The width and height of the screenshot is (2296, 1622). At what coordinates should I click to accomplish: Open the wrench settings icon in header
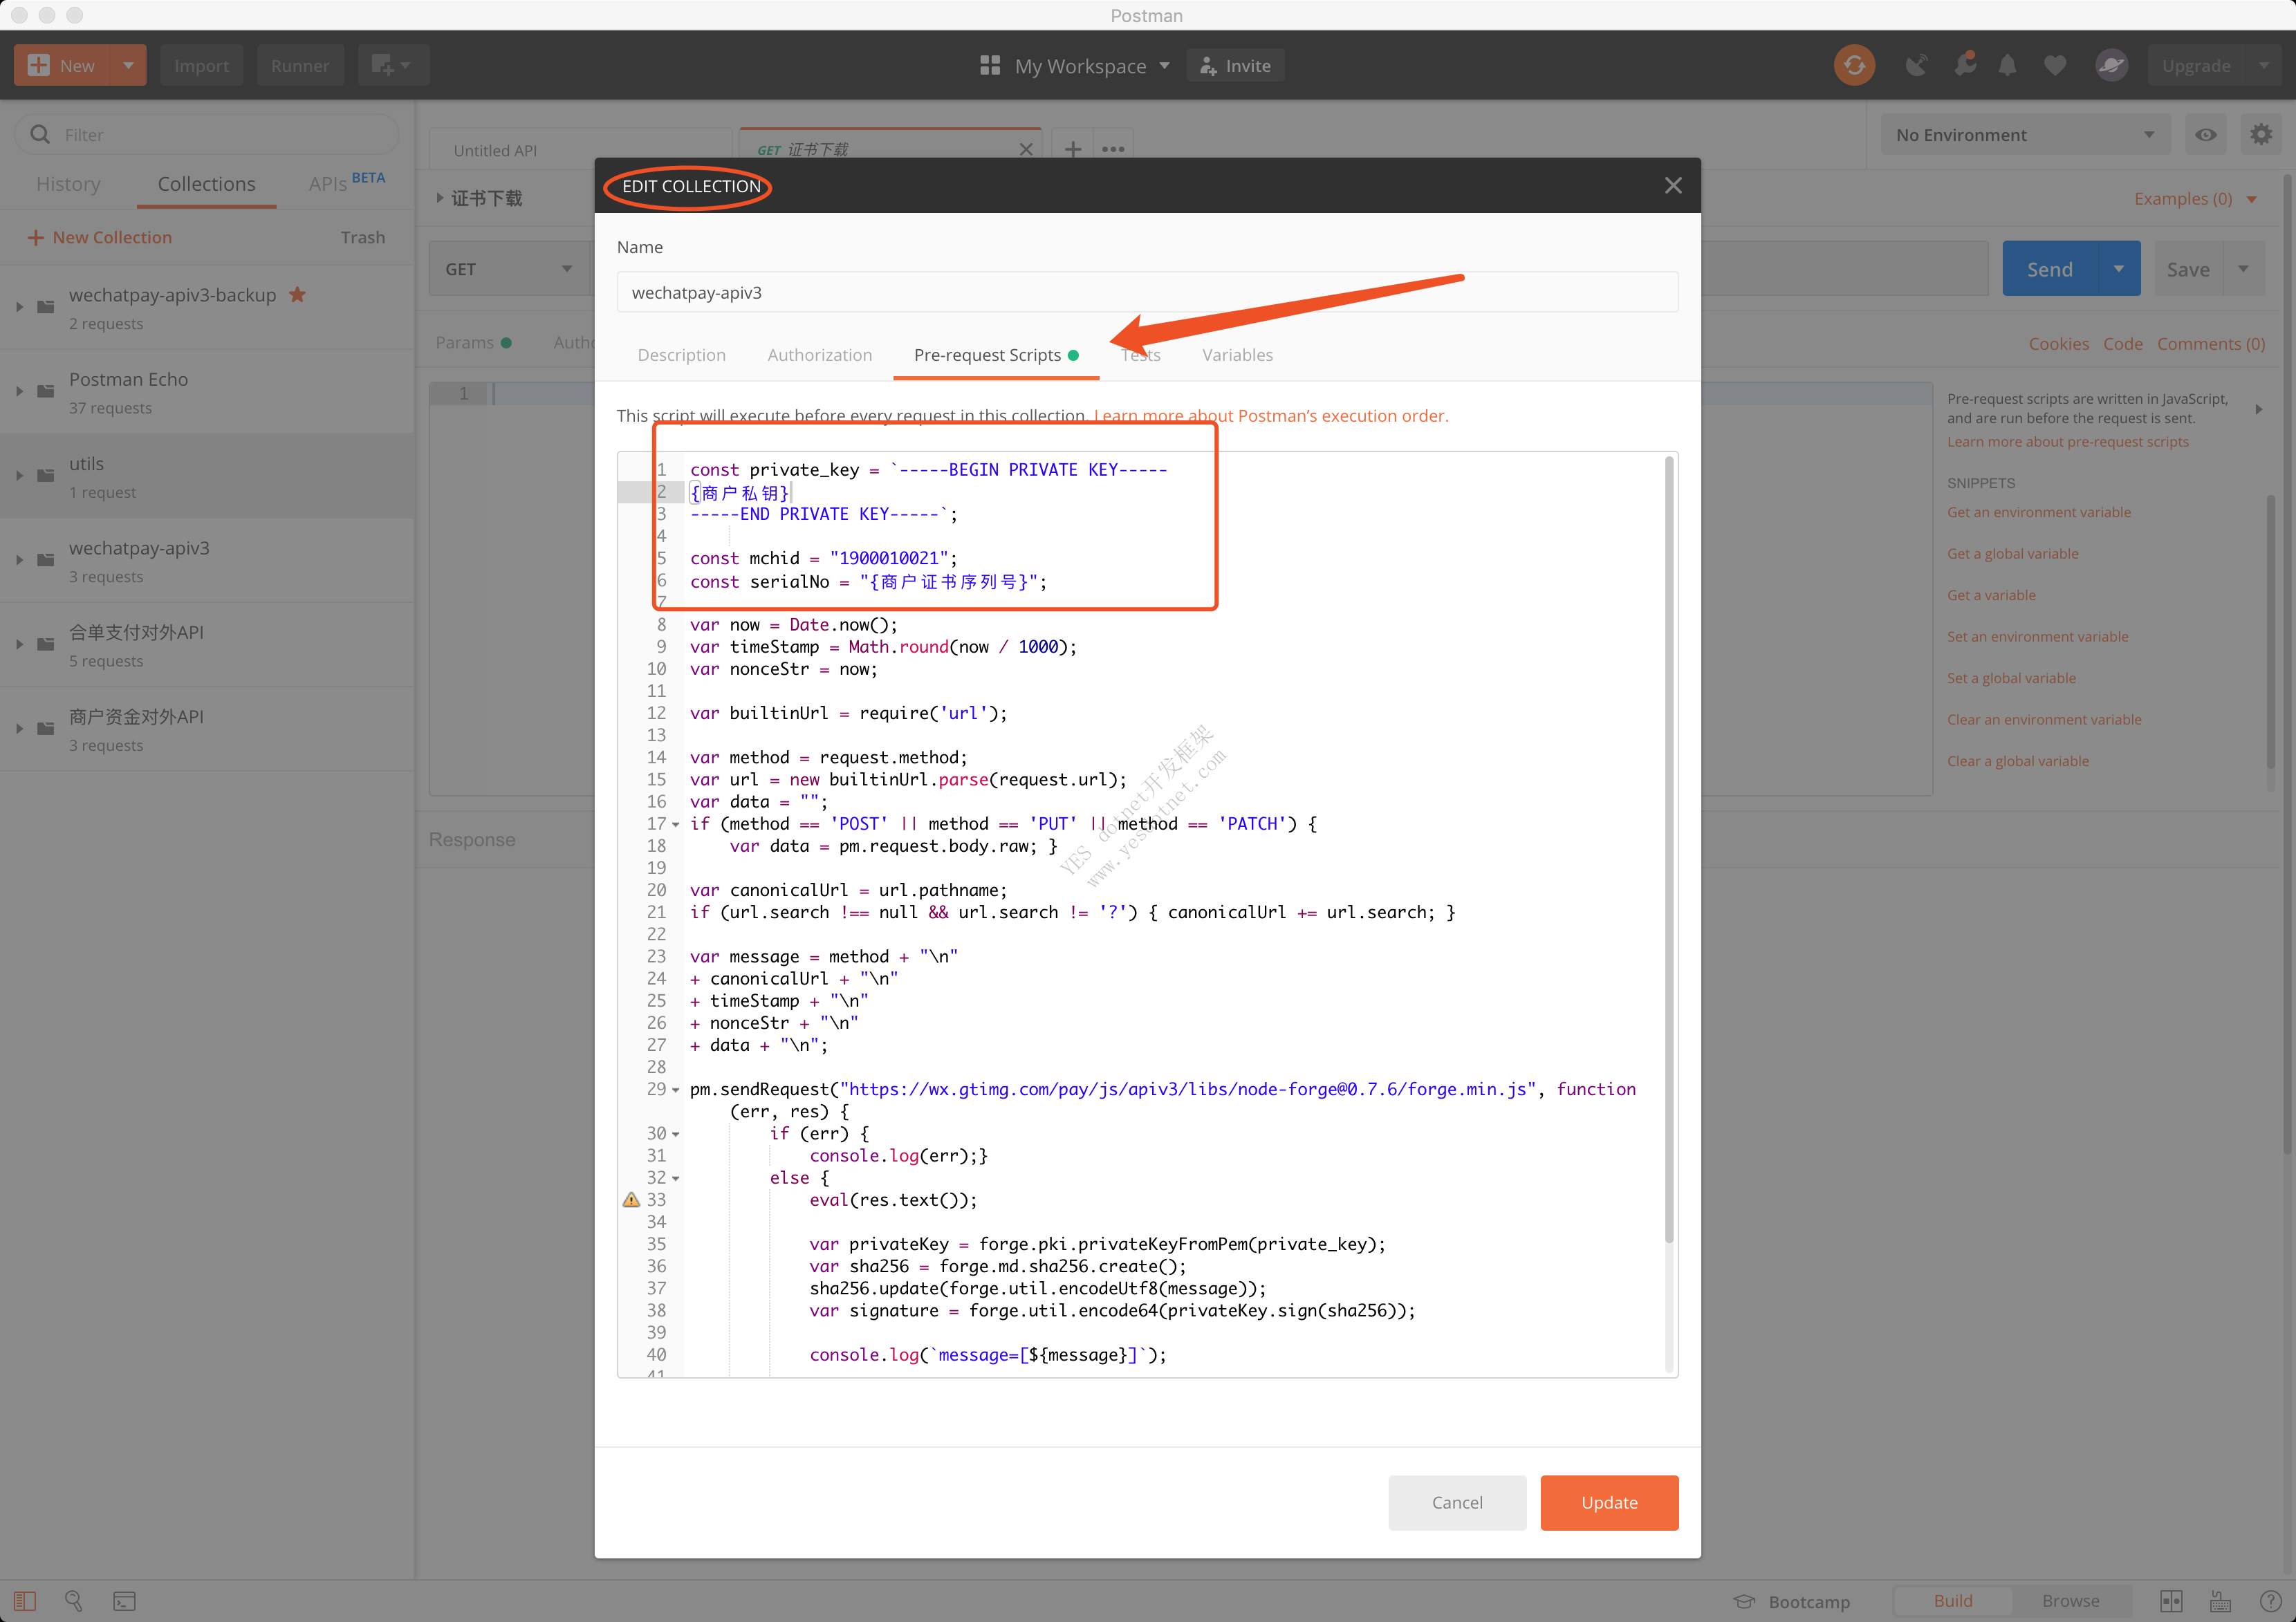[x=1965, y=65]
